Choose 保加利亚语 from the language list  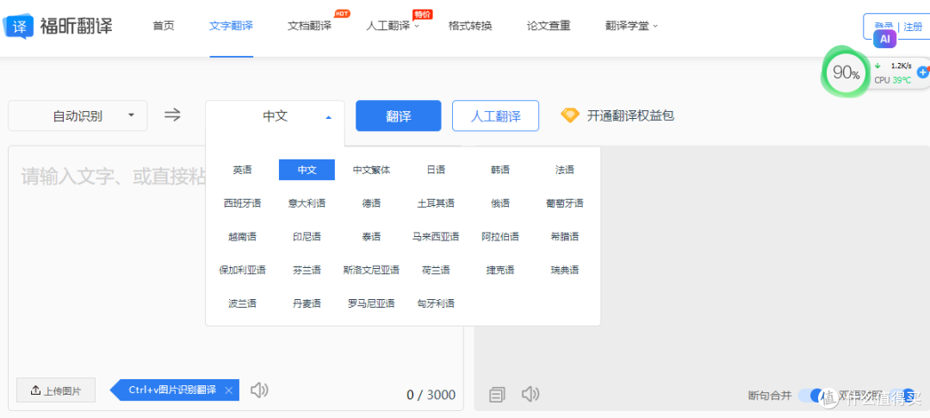[x=243, y=270]
